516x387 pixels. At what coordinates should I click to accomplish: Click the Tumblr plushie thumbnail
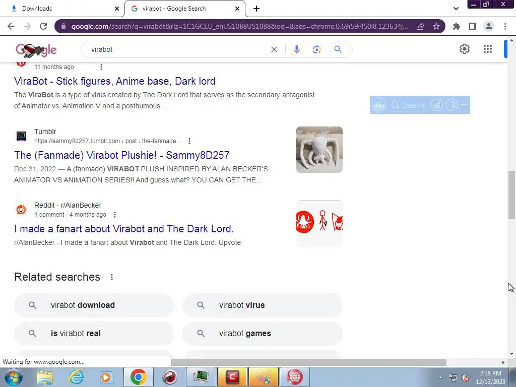click(319, 150)
